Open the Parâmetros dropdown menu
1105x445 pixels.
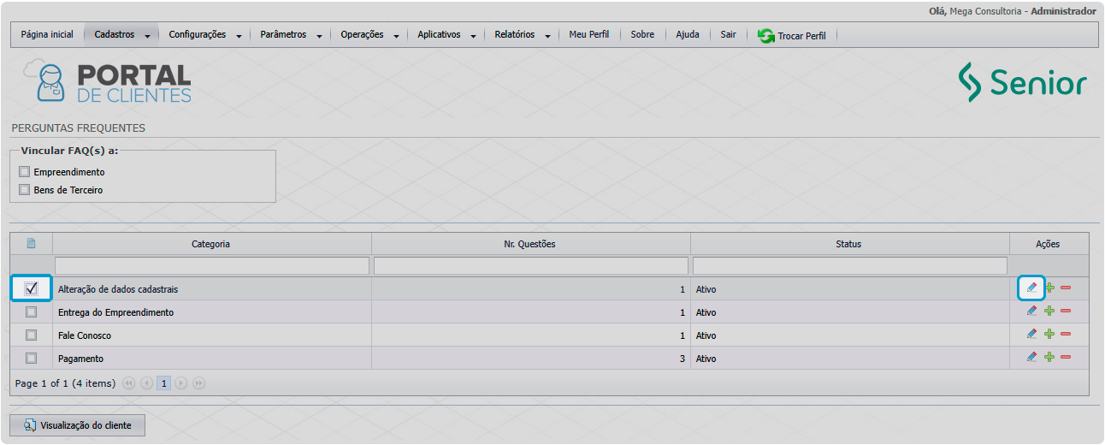pos(291,35)
